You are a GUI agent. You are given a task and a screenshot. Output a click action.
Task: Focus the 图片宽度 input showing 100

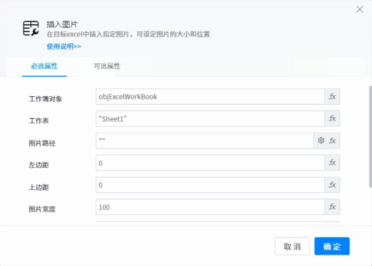tap(210, 207)
